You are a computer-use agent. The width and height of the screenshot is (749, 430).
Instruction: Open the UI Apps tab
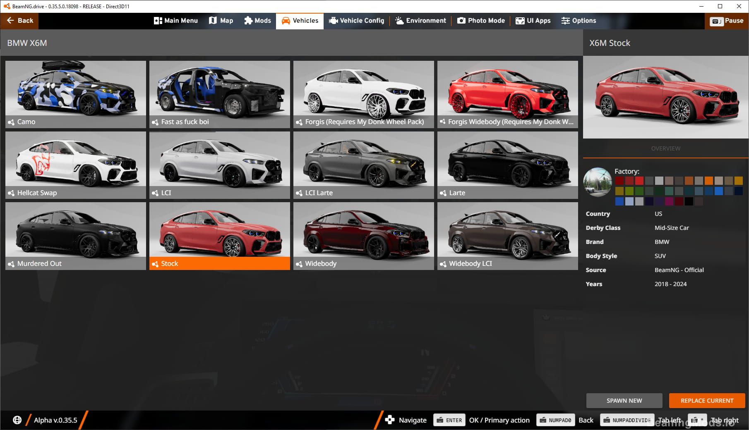(x=533, y=21)
